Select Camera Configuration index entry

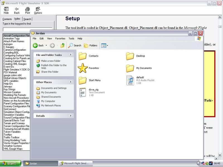pos(15,50)
